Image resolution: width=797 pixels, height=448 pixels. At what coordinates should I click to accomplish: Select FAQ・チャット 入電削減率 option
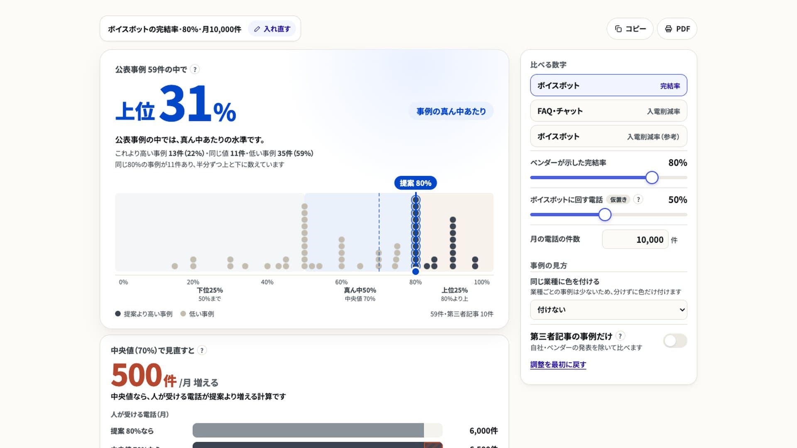609,111
